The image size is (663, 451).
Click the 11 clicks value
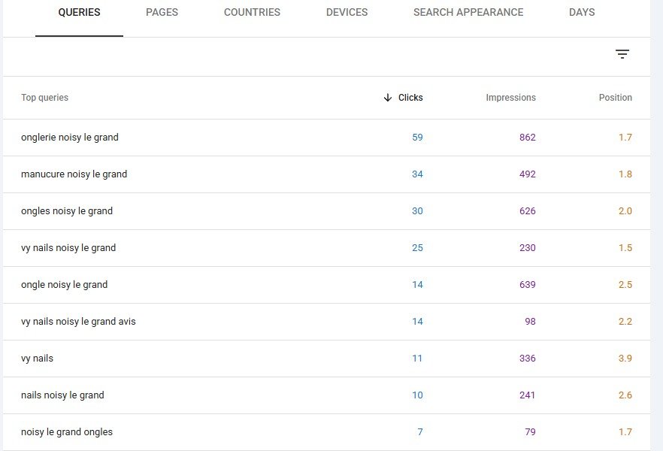point(417,359)
